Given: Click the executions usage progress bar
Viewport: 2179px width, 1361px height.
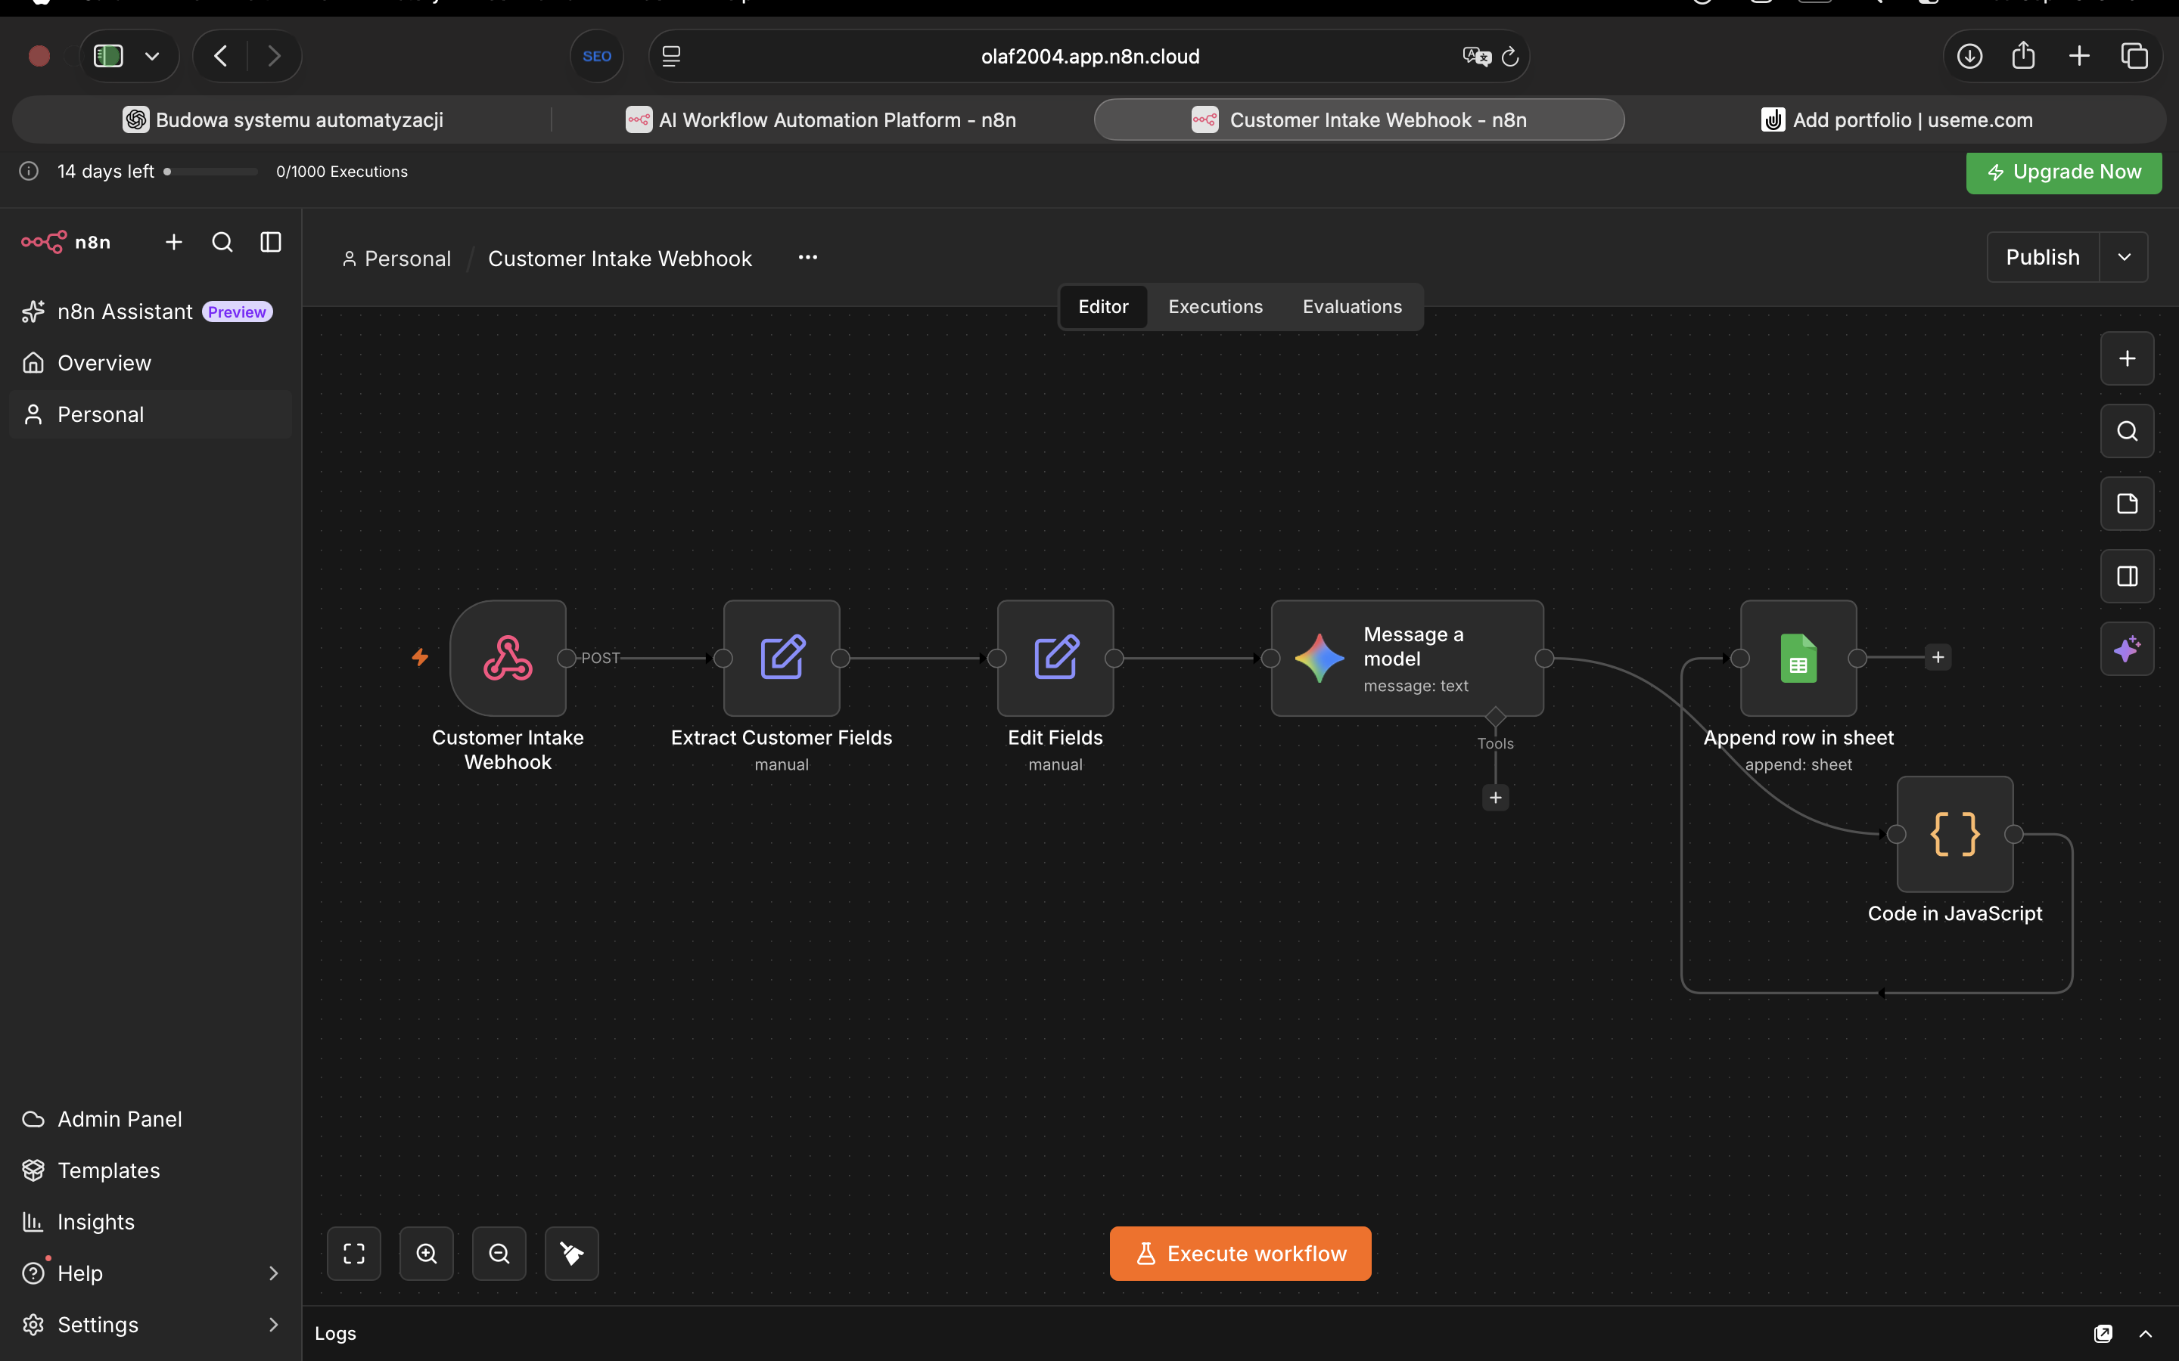Looking at the screenshot, I should tap(212, 171).
